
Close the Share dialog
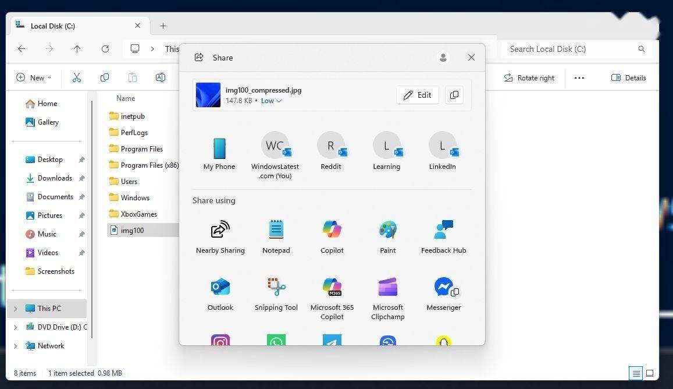(471, 58)
